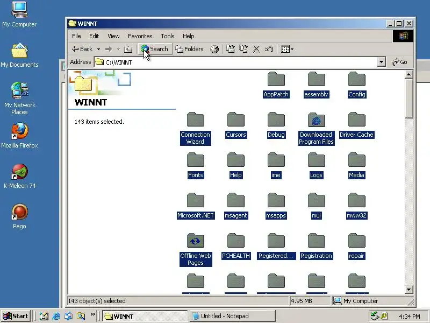Image resolution: width=430 pixels, height=323 pixels.
Task: Expand the Forward history dropdown arrow
Action: point(118,49)
